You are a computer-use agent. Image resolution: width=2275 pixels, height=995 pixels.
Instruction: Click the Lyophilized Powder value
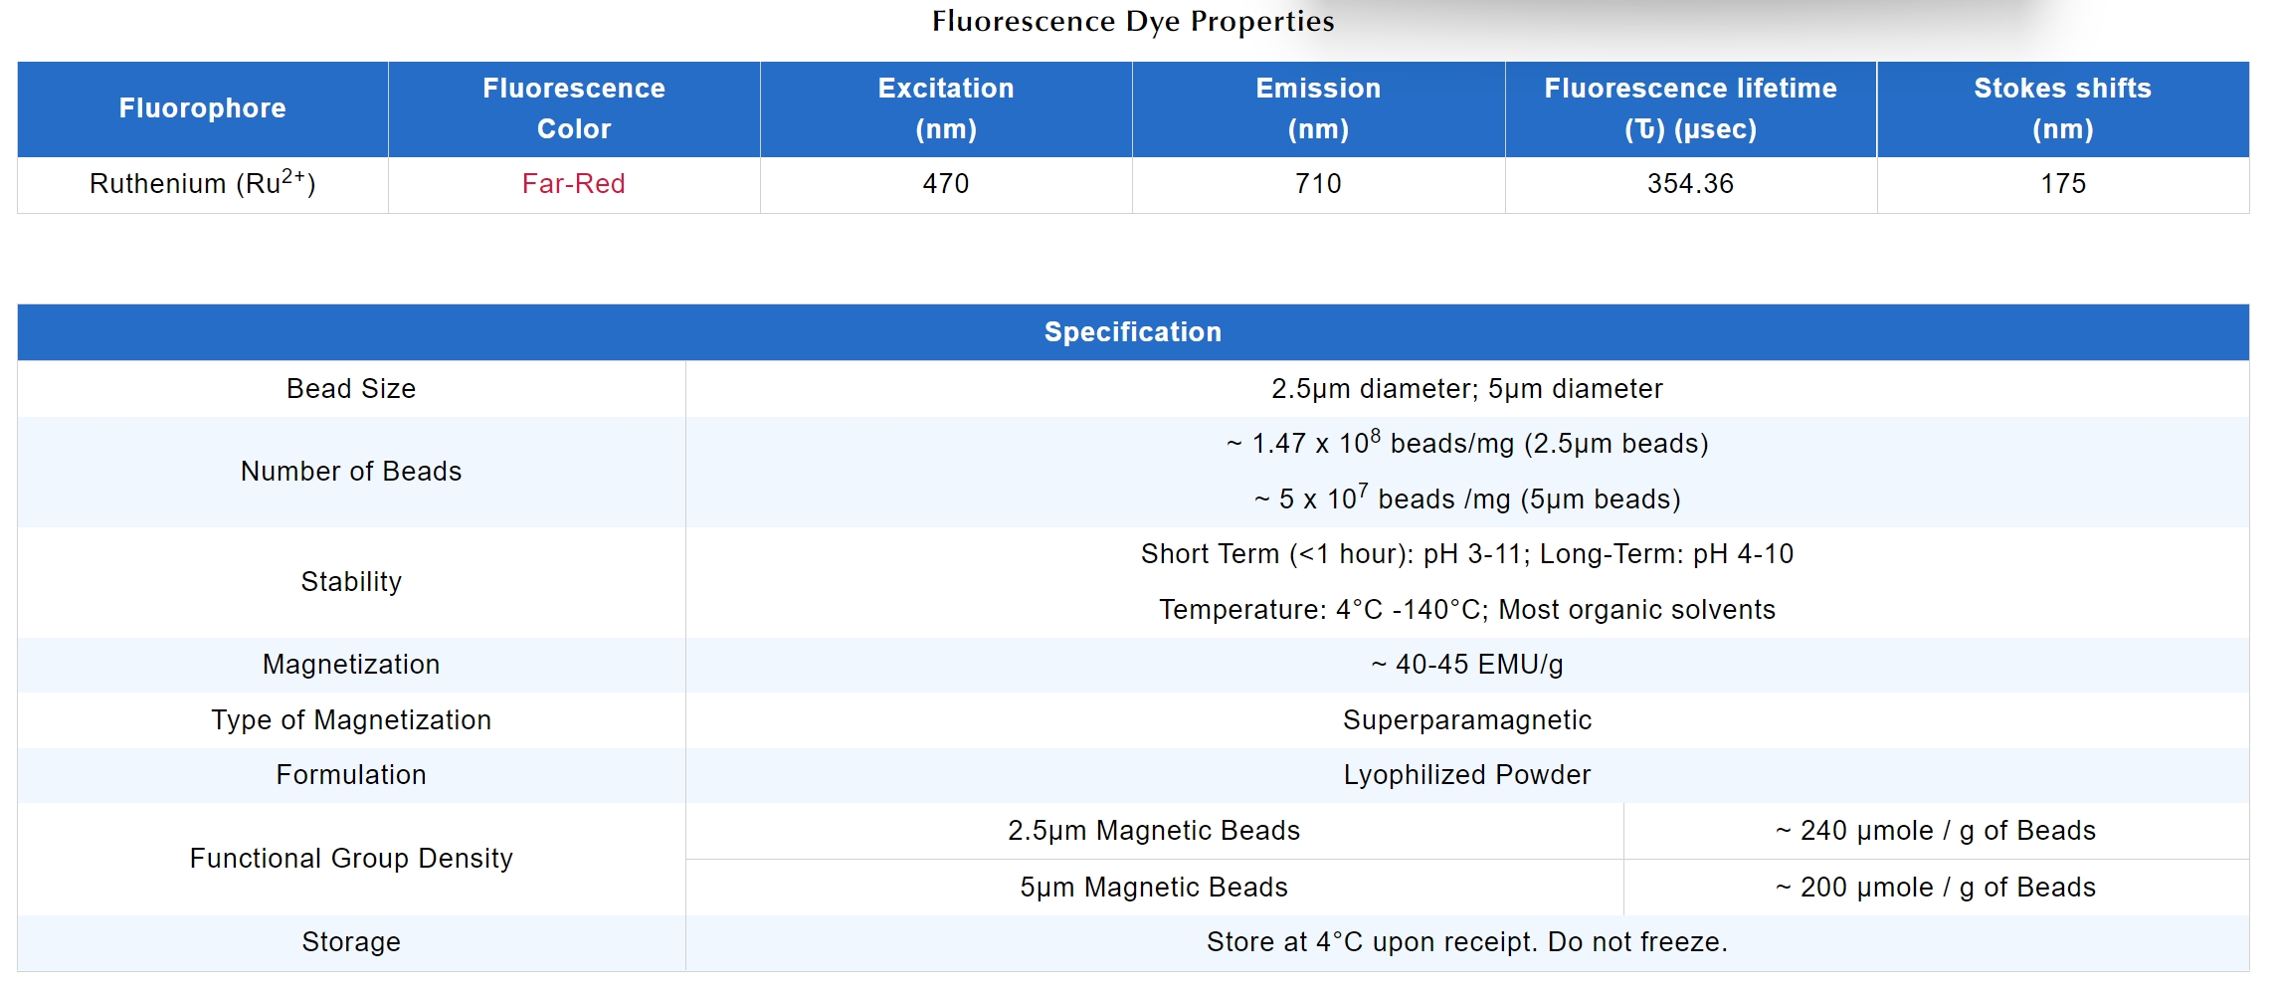[x=1466, y=775]
